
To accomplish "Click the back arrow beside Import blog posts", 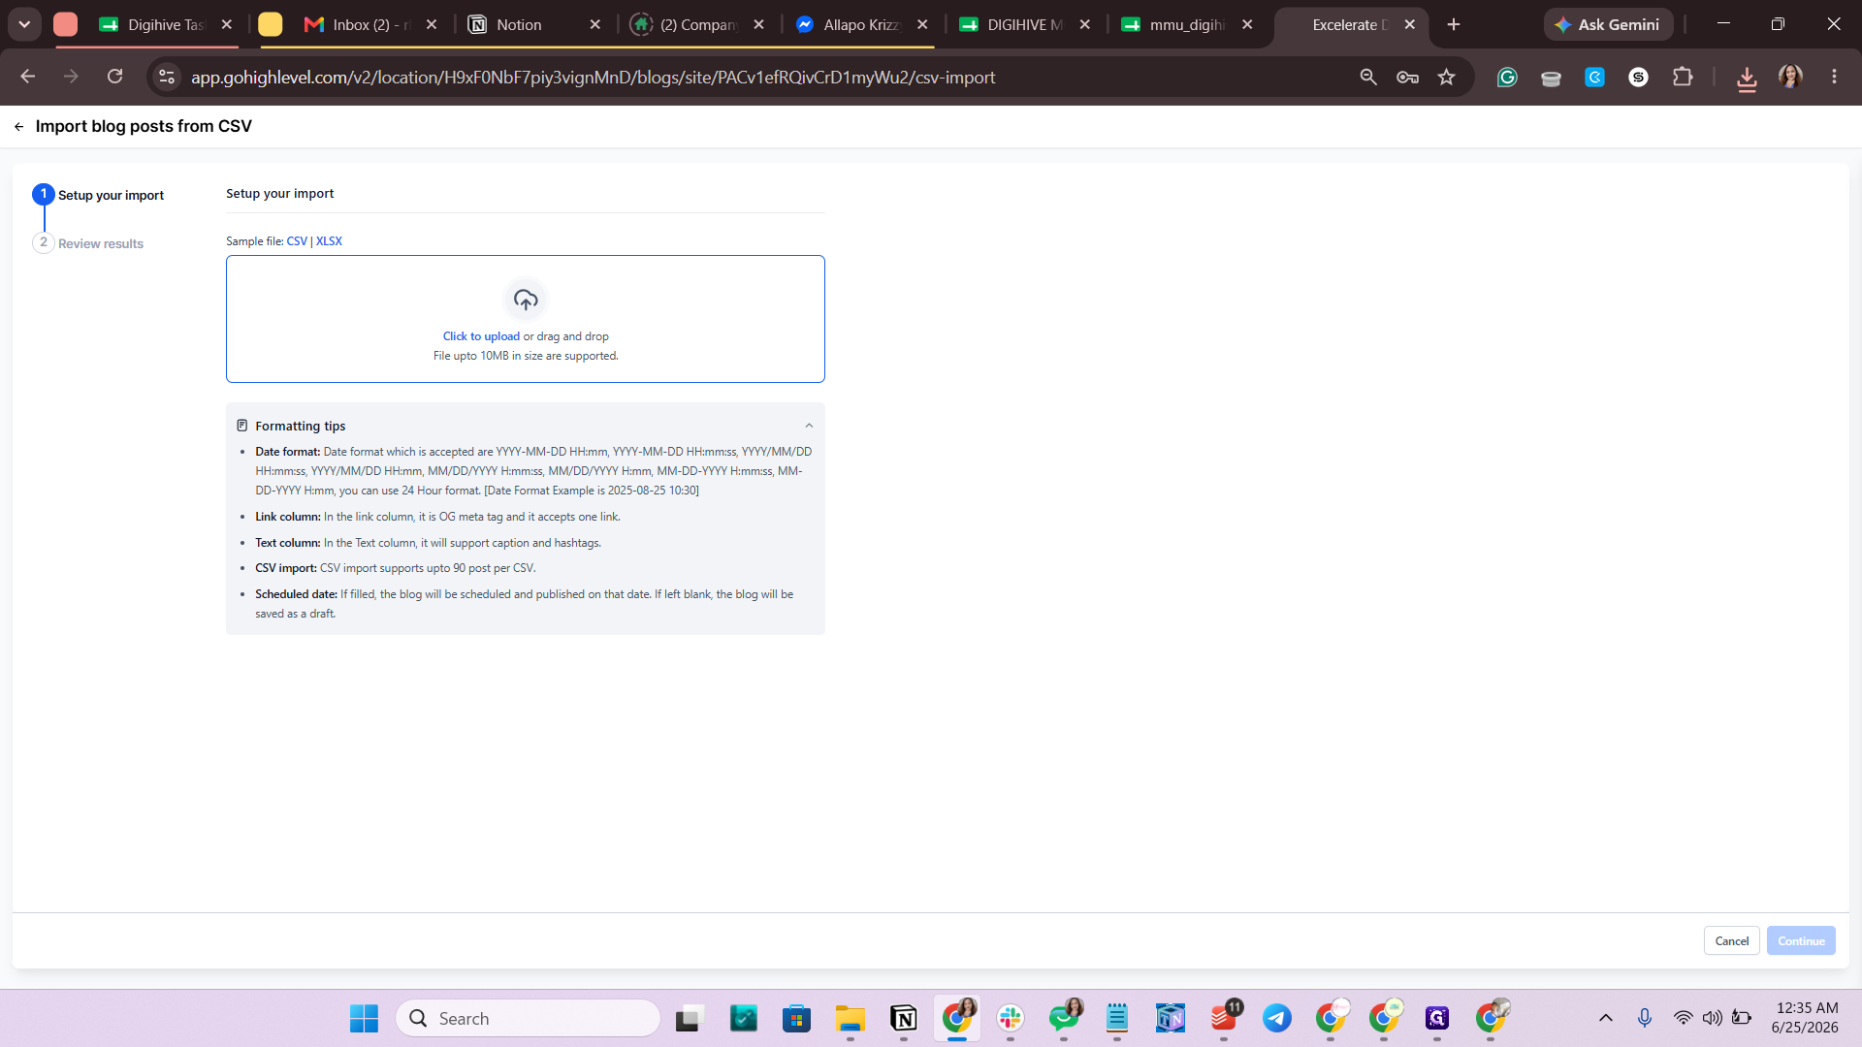I will tap(18, 127).
